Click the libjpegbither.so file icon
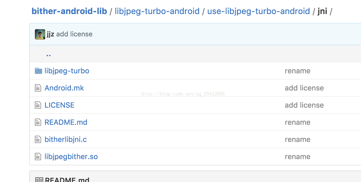 (38, 157)
